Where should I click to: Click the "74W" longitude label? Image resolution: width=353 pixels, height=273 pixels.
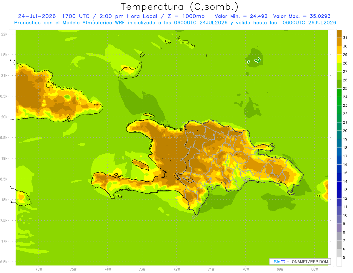tap(108, 269)
